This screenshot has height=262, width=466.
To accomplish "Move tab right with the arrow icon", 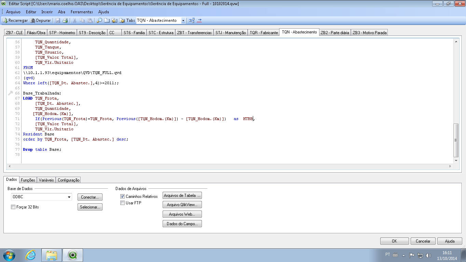I will [122, 20].
